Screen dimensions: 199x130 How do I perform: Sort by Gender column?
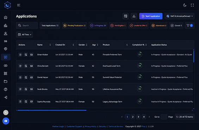tap(87, 45)
